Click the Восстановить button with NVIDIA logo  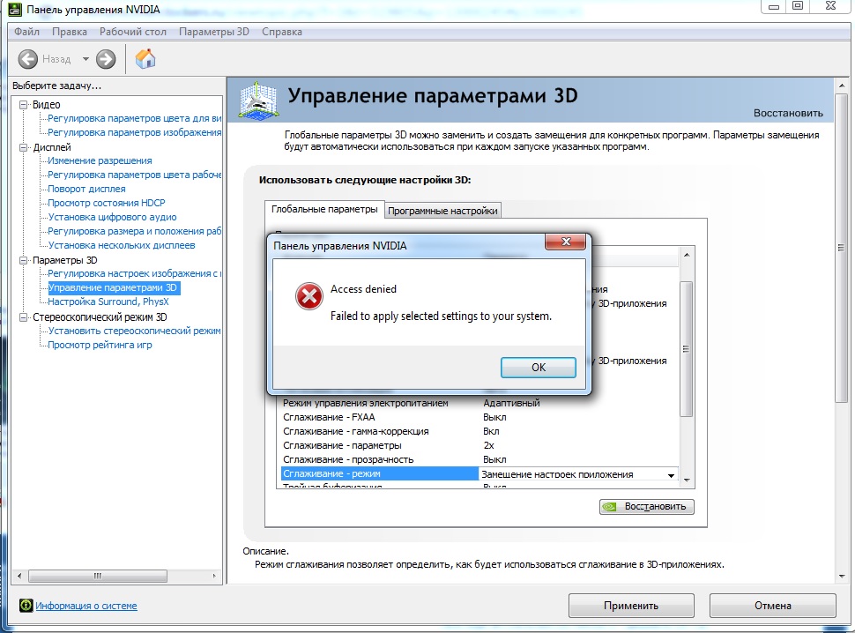coord(647,507)
